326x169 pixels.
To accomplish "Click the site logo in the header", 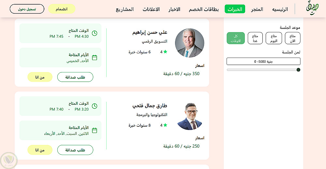I will pyautogui.click(x=312, y=8).
